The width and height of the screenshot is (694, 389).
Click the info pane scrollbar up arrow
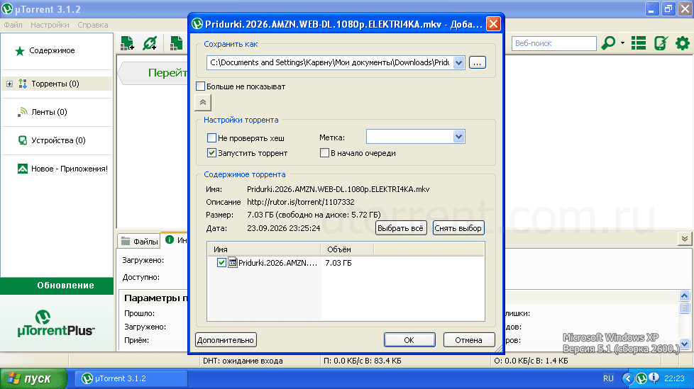[x=684, y=295]
